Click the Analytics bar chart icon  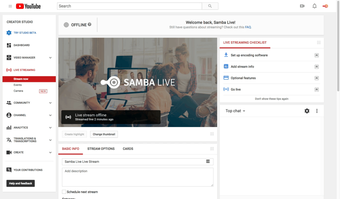[x=9, y=127]
